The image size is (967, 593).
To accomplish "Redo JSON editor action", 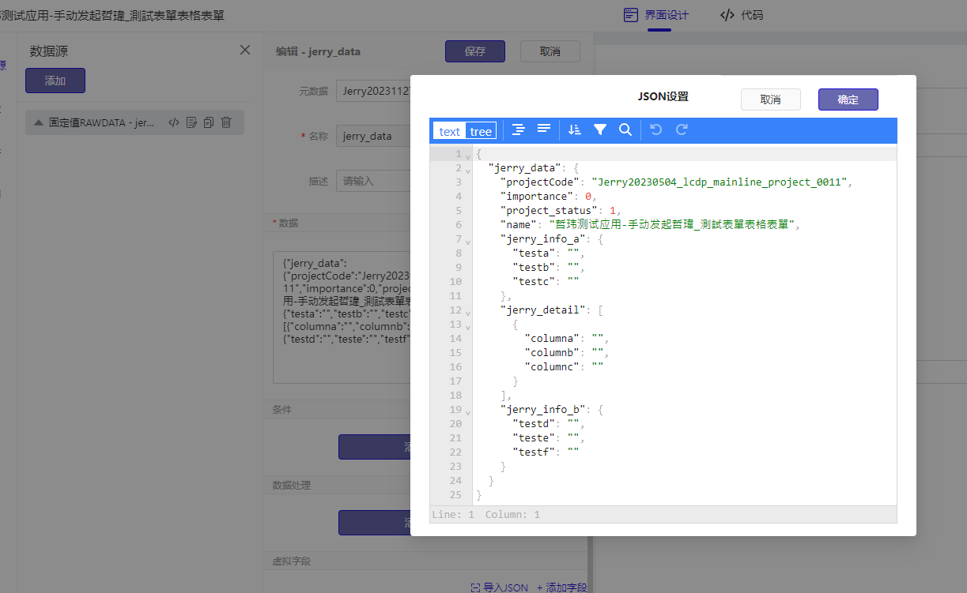I will (682, 129).
